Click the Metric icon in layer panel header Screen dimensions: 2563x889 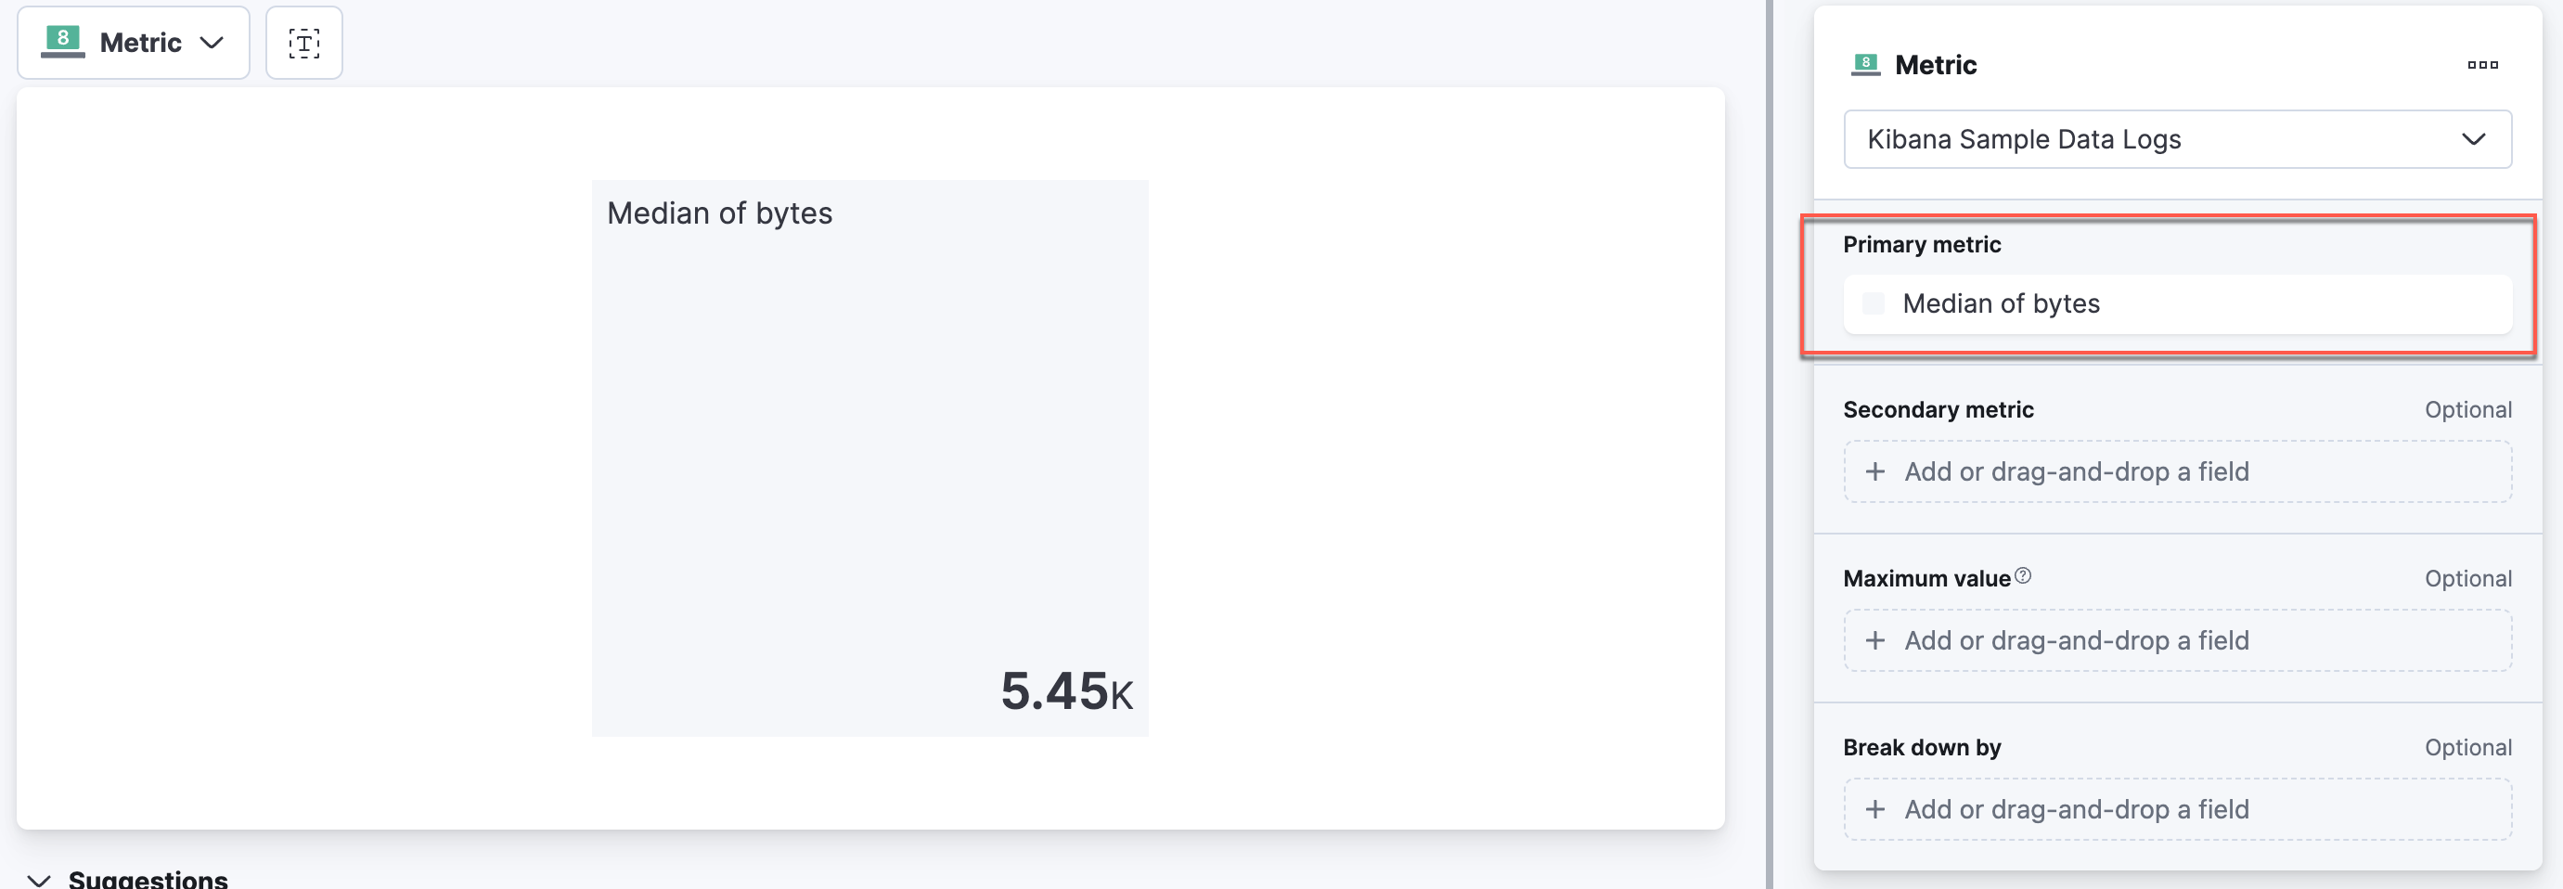1865,65
